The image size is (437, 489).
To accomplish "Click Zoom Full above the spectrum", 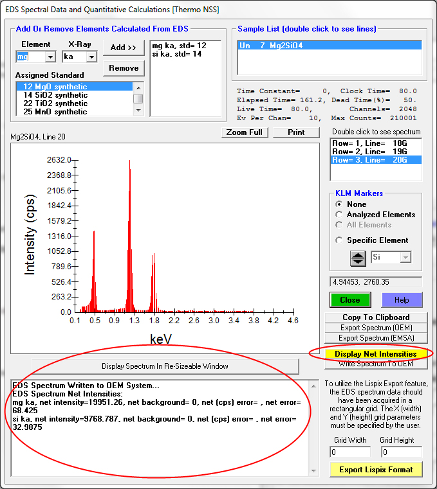I will pyautogui.click(x=245, y=132).
